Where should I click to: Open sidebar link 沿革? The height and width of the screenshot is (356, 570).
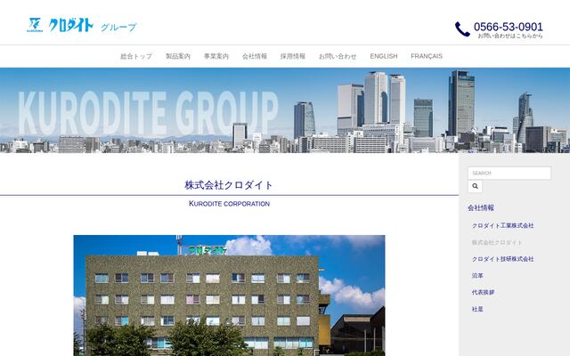(477, 276)
